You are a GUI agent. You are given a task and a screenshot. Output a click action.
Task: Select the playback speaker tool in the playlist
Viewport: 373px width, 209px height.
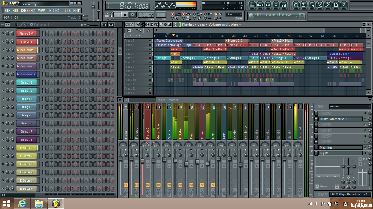coord(174,24)
